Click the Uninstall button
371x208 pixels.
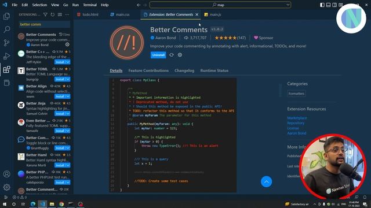click(x=158, y=55)
